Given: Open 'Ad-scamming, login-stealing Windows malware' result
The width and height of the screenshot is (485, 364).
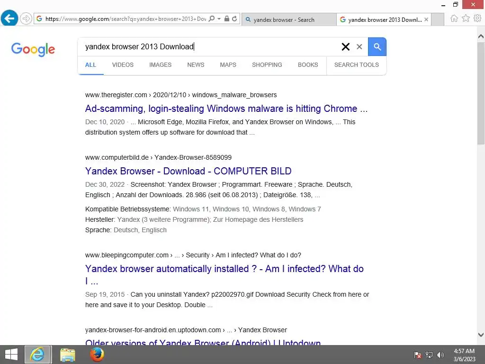Looking at the screenshot, I should (226, 109).
